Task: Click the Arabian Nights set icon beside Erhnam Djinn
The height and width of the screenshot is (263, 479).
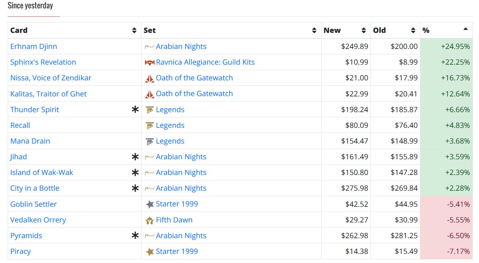Action: click(150, 47)
